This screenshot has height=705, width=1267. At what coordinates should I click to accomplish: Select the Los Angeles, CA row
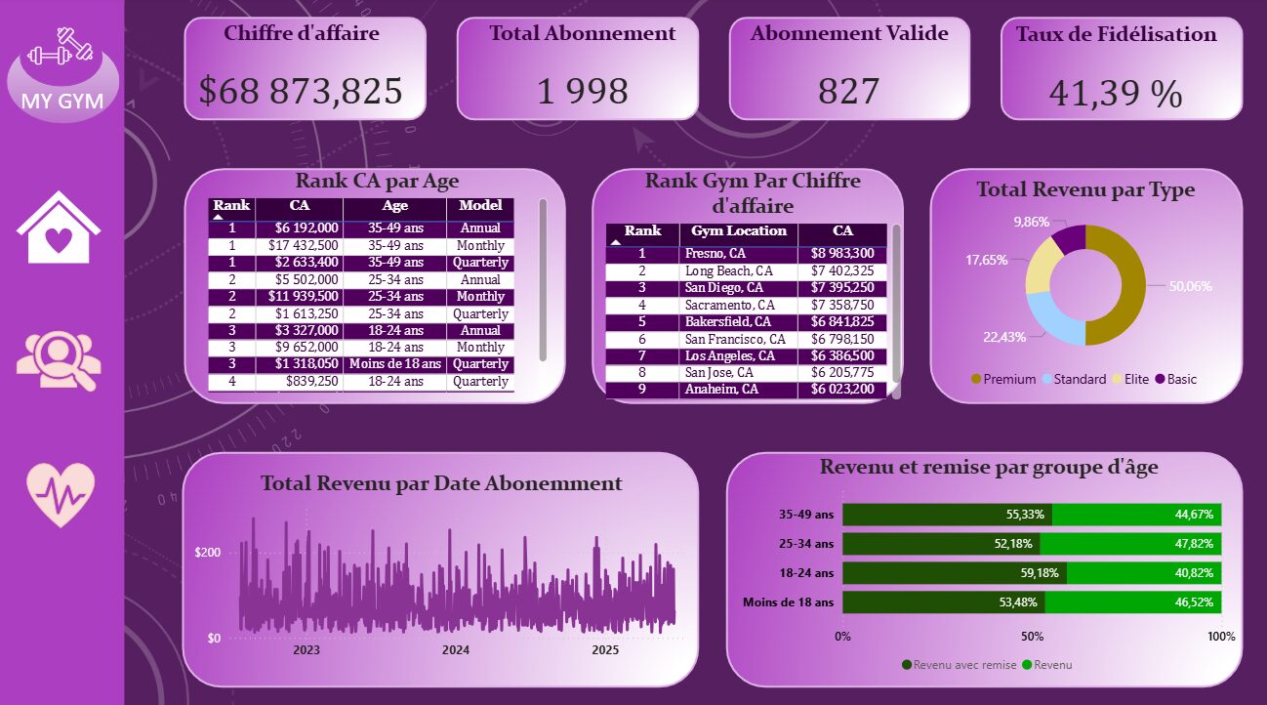pyautogui.click(x=747, y=356)
